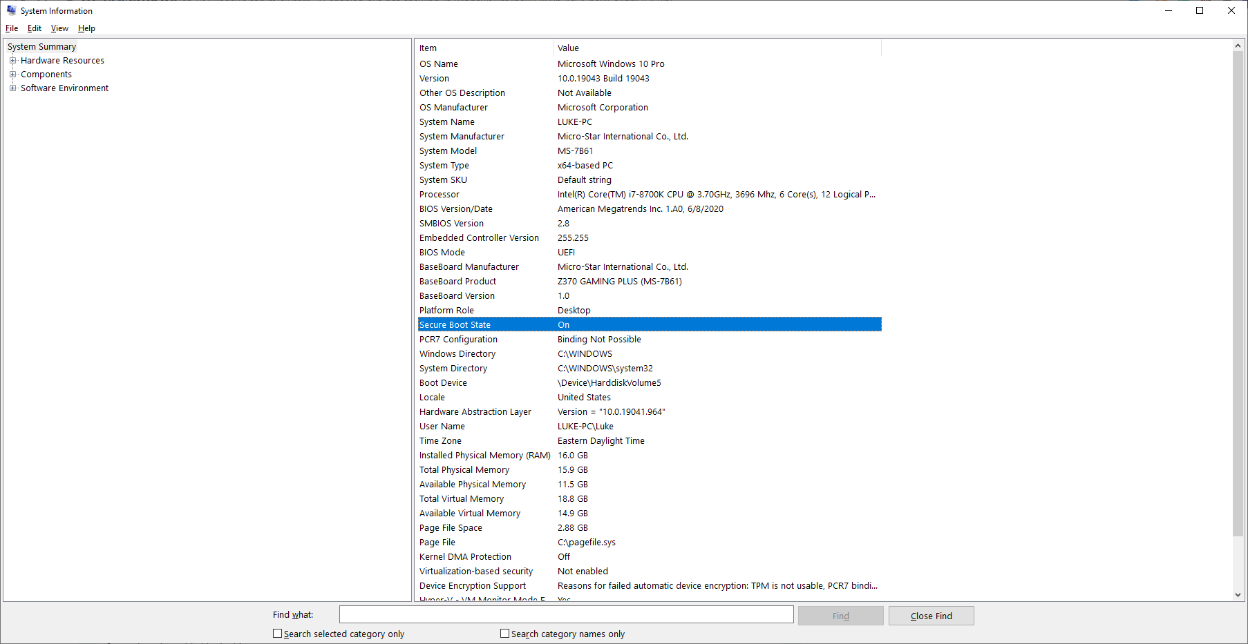1248x644 pixels.
Task: Click the Find button
Action: (840, 616)
